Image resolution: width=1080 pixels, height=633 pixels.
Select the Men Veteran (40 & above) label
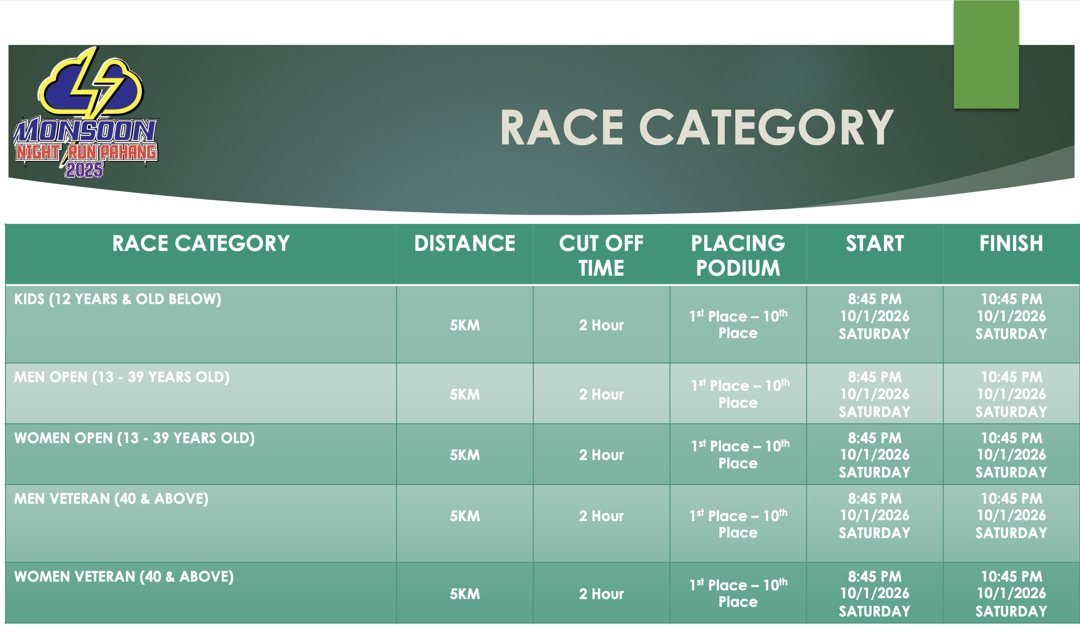(111, 499)
